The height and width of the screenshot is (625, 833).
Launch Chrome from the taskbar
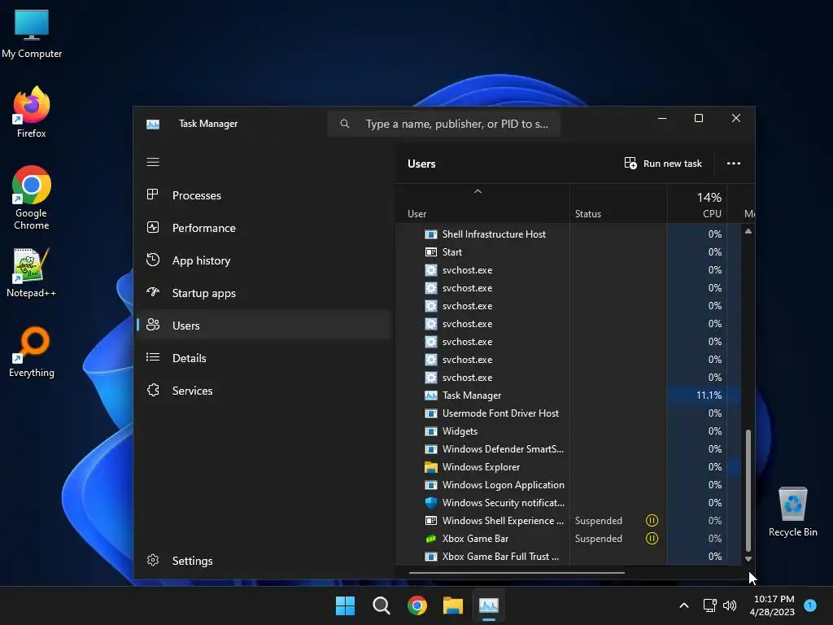point(417,605)
